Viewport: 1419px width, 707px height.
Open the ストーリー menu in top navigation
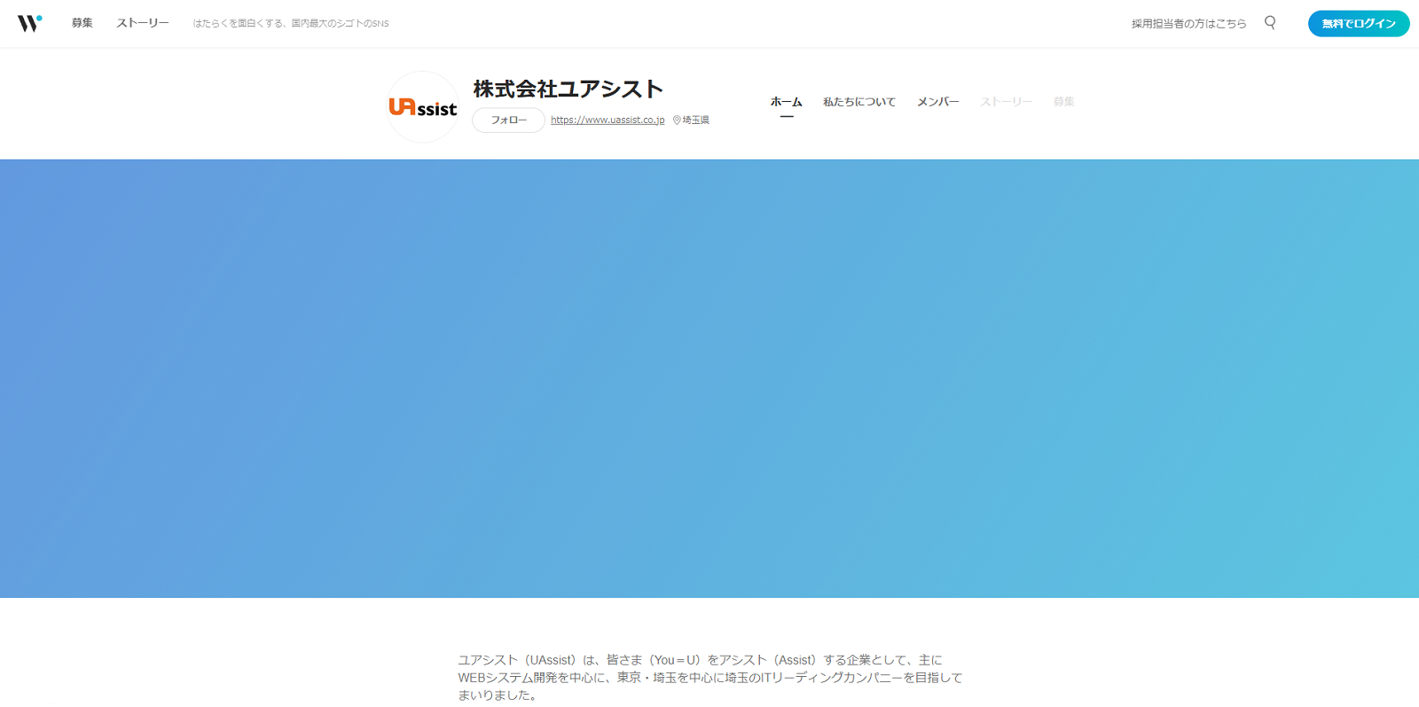tap(143, 23)
